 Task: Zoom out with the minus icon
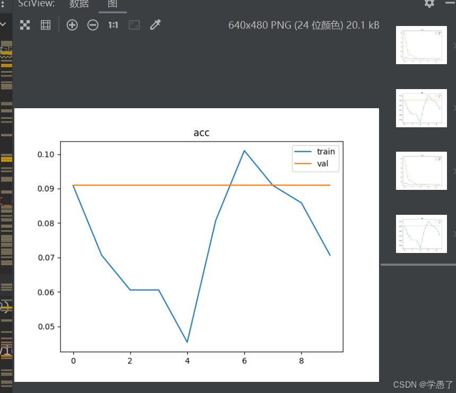point(93,25)
